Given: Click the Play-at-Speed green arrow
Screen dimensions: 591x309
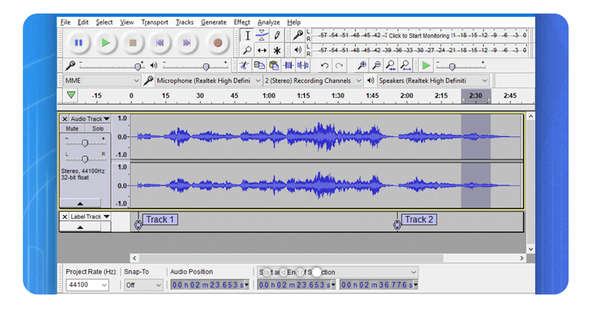Looking at the screenshot, I should [426, 66].
